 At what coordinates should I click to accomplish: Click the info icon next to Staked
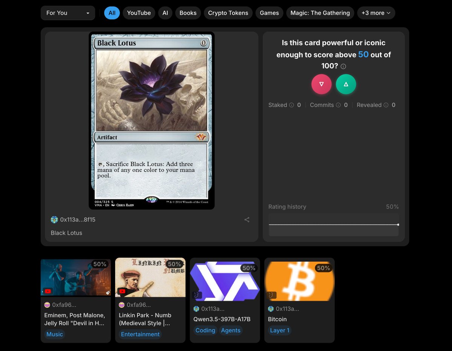tap(291, 105)
